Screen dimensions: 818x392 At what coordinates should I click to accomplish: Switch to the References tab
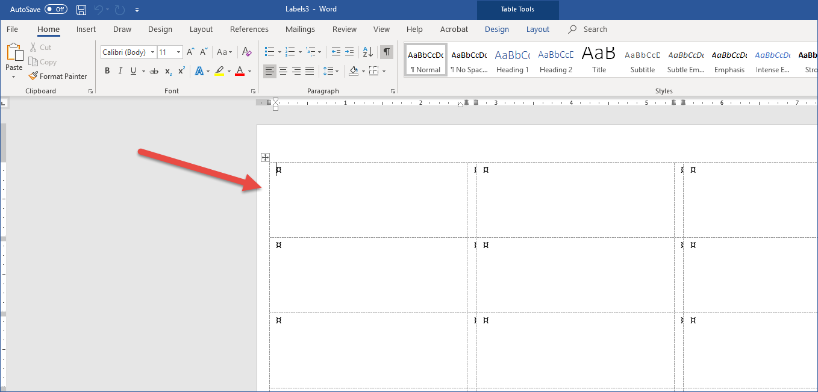pyautogui.click(x=249, y=29)
